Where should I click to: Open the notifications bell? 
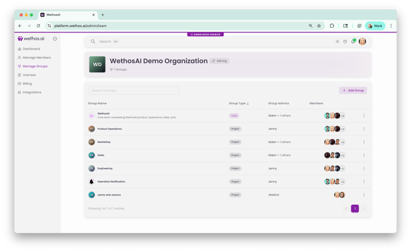point(353,42)
